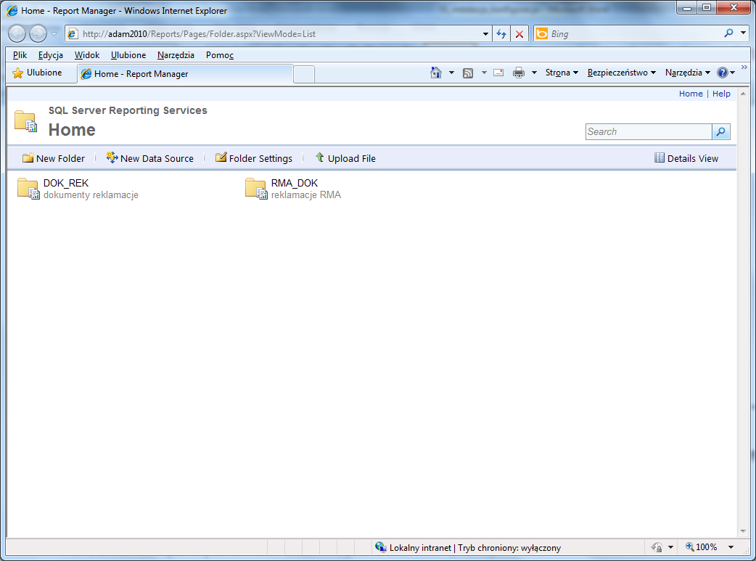Open the RMA_DOK folder link

click(x=295, y=184)
